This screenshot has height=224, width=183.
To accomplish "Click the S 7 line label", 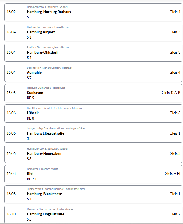I will pyautogui.click(x=29, y=78).
